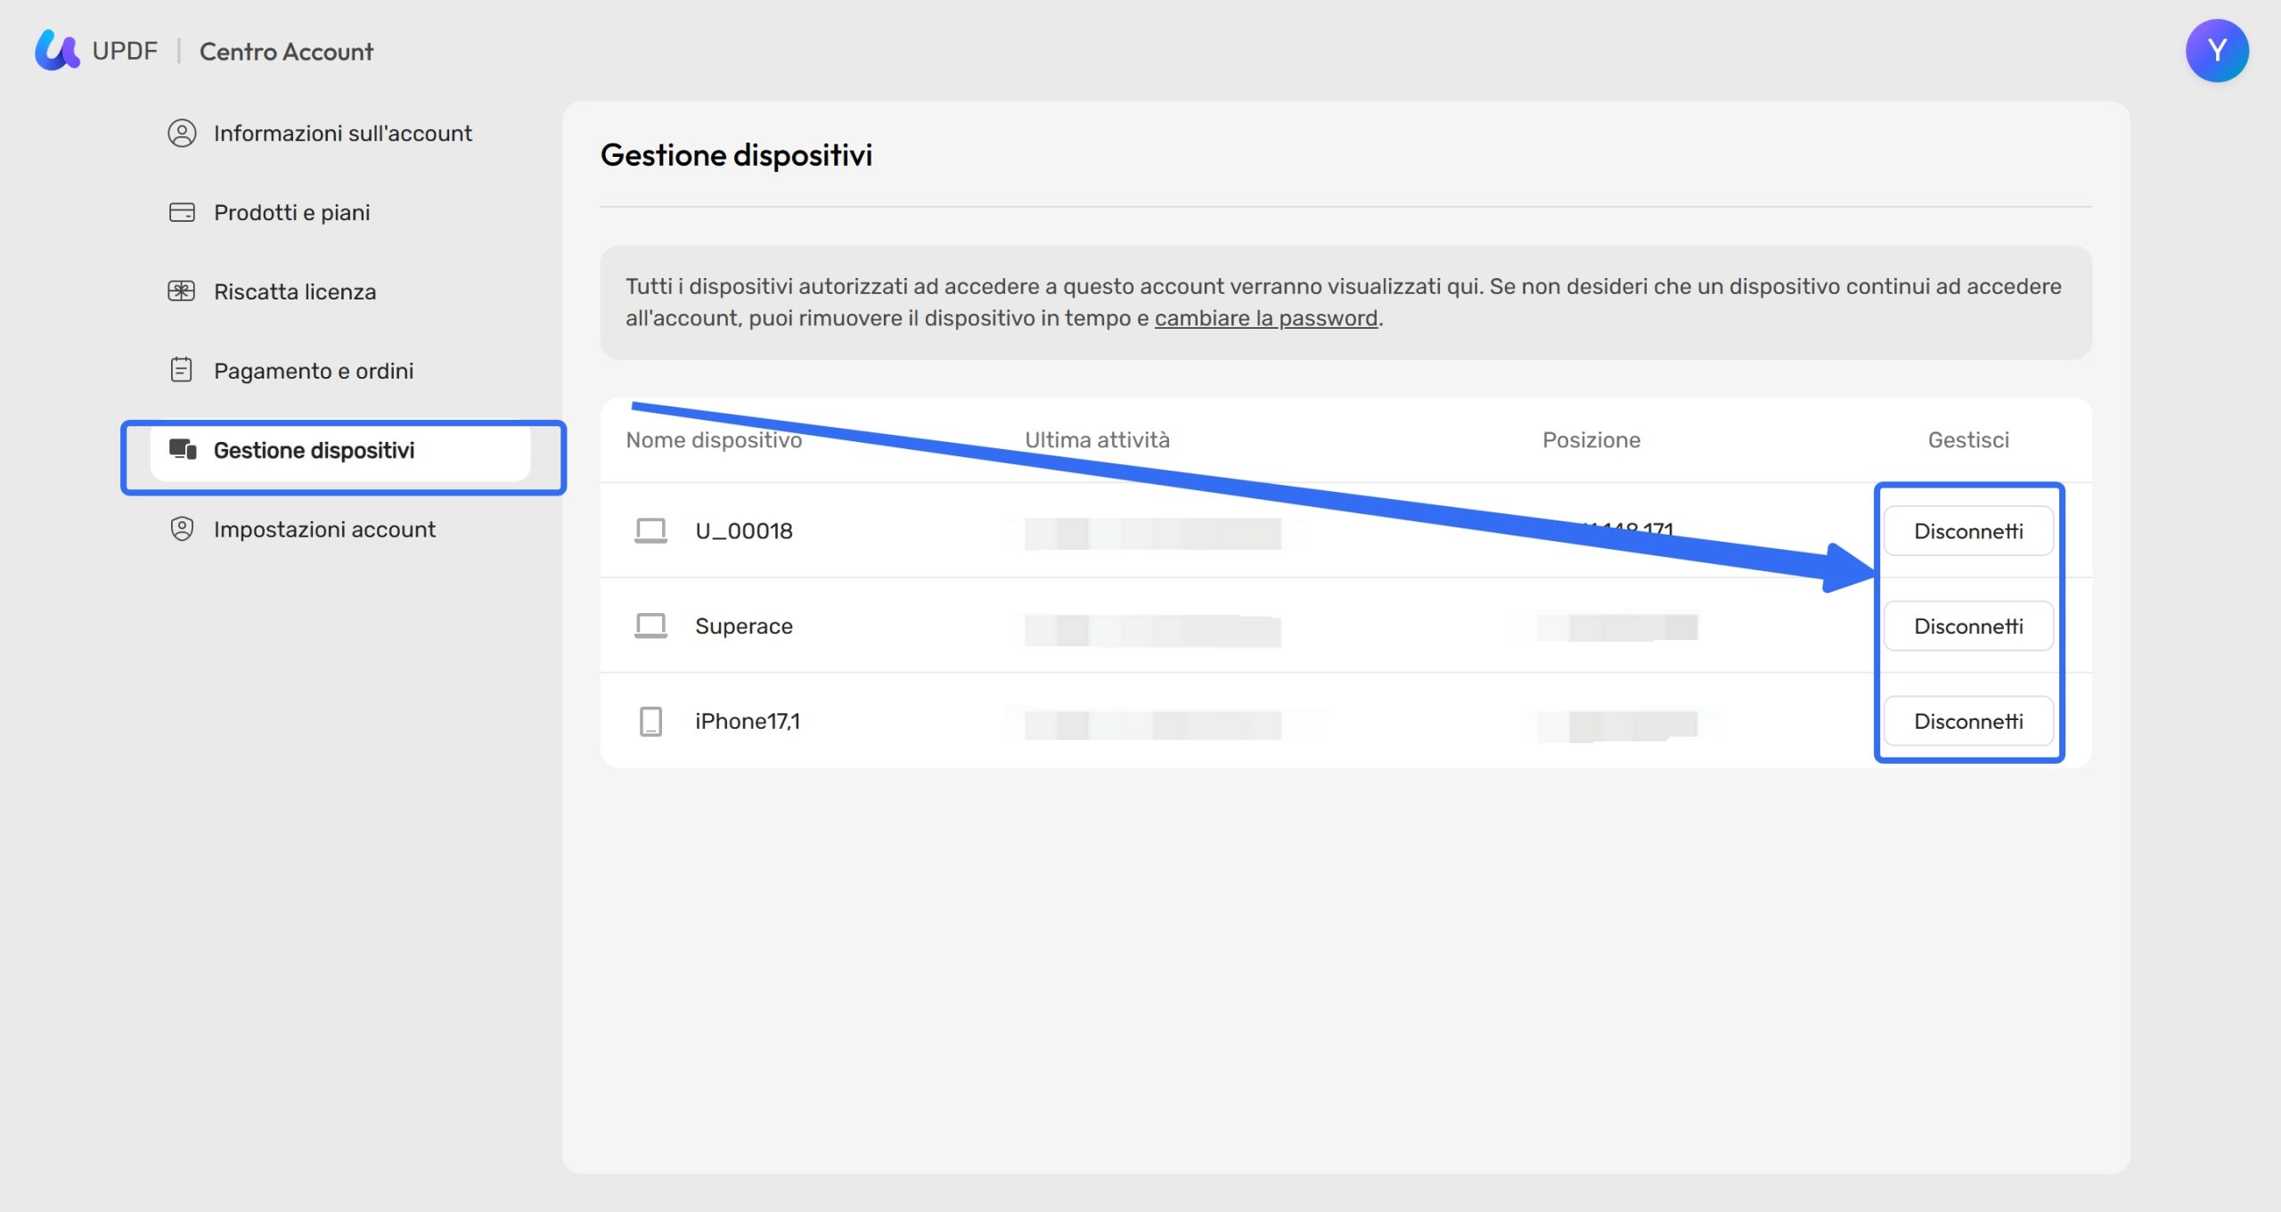Disconnect the Superace device

1968,626
